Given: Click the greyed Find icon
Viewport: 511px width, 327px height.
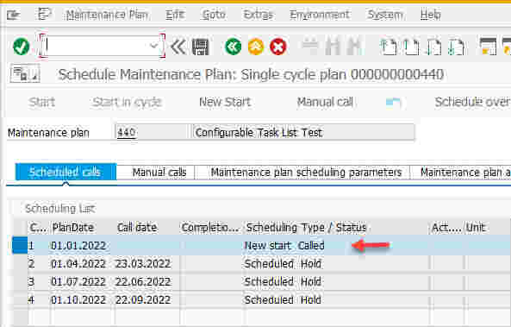Looking at the screenshot, I should point(333,47).
